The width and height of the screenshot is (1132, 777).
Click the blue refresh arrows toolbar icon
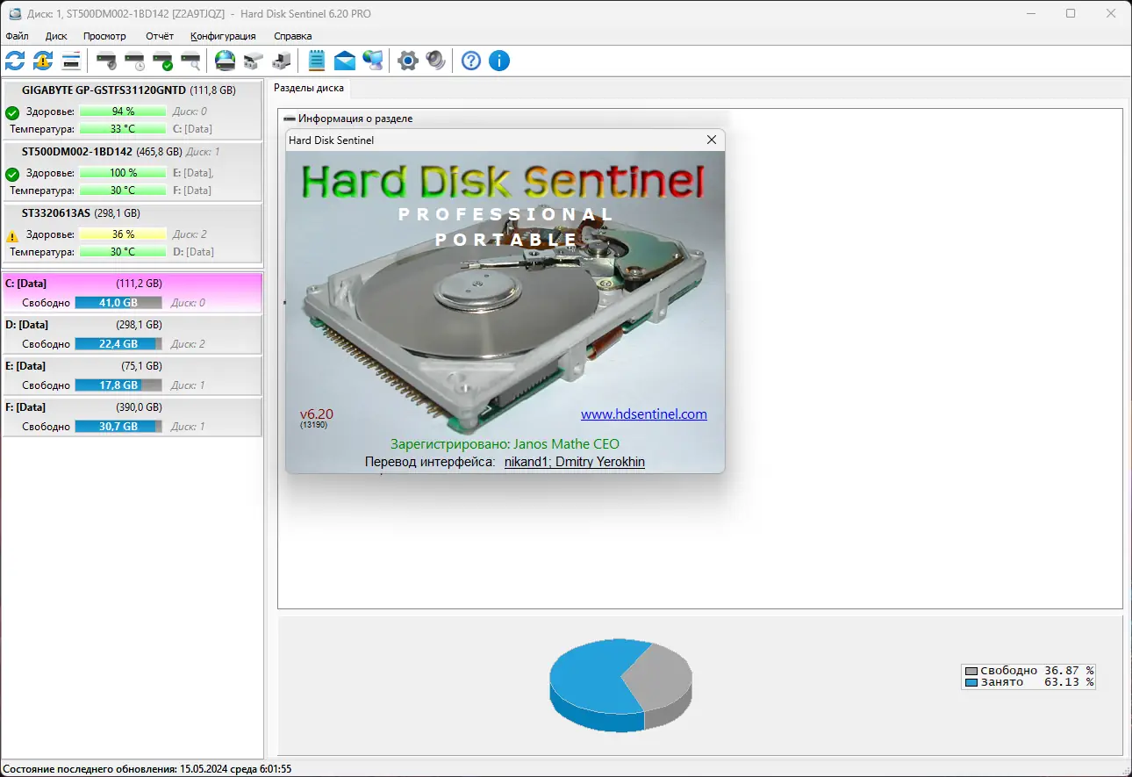(x=15, y=61)
